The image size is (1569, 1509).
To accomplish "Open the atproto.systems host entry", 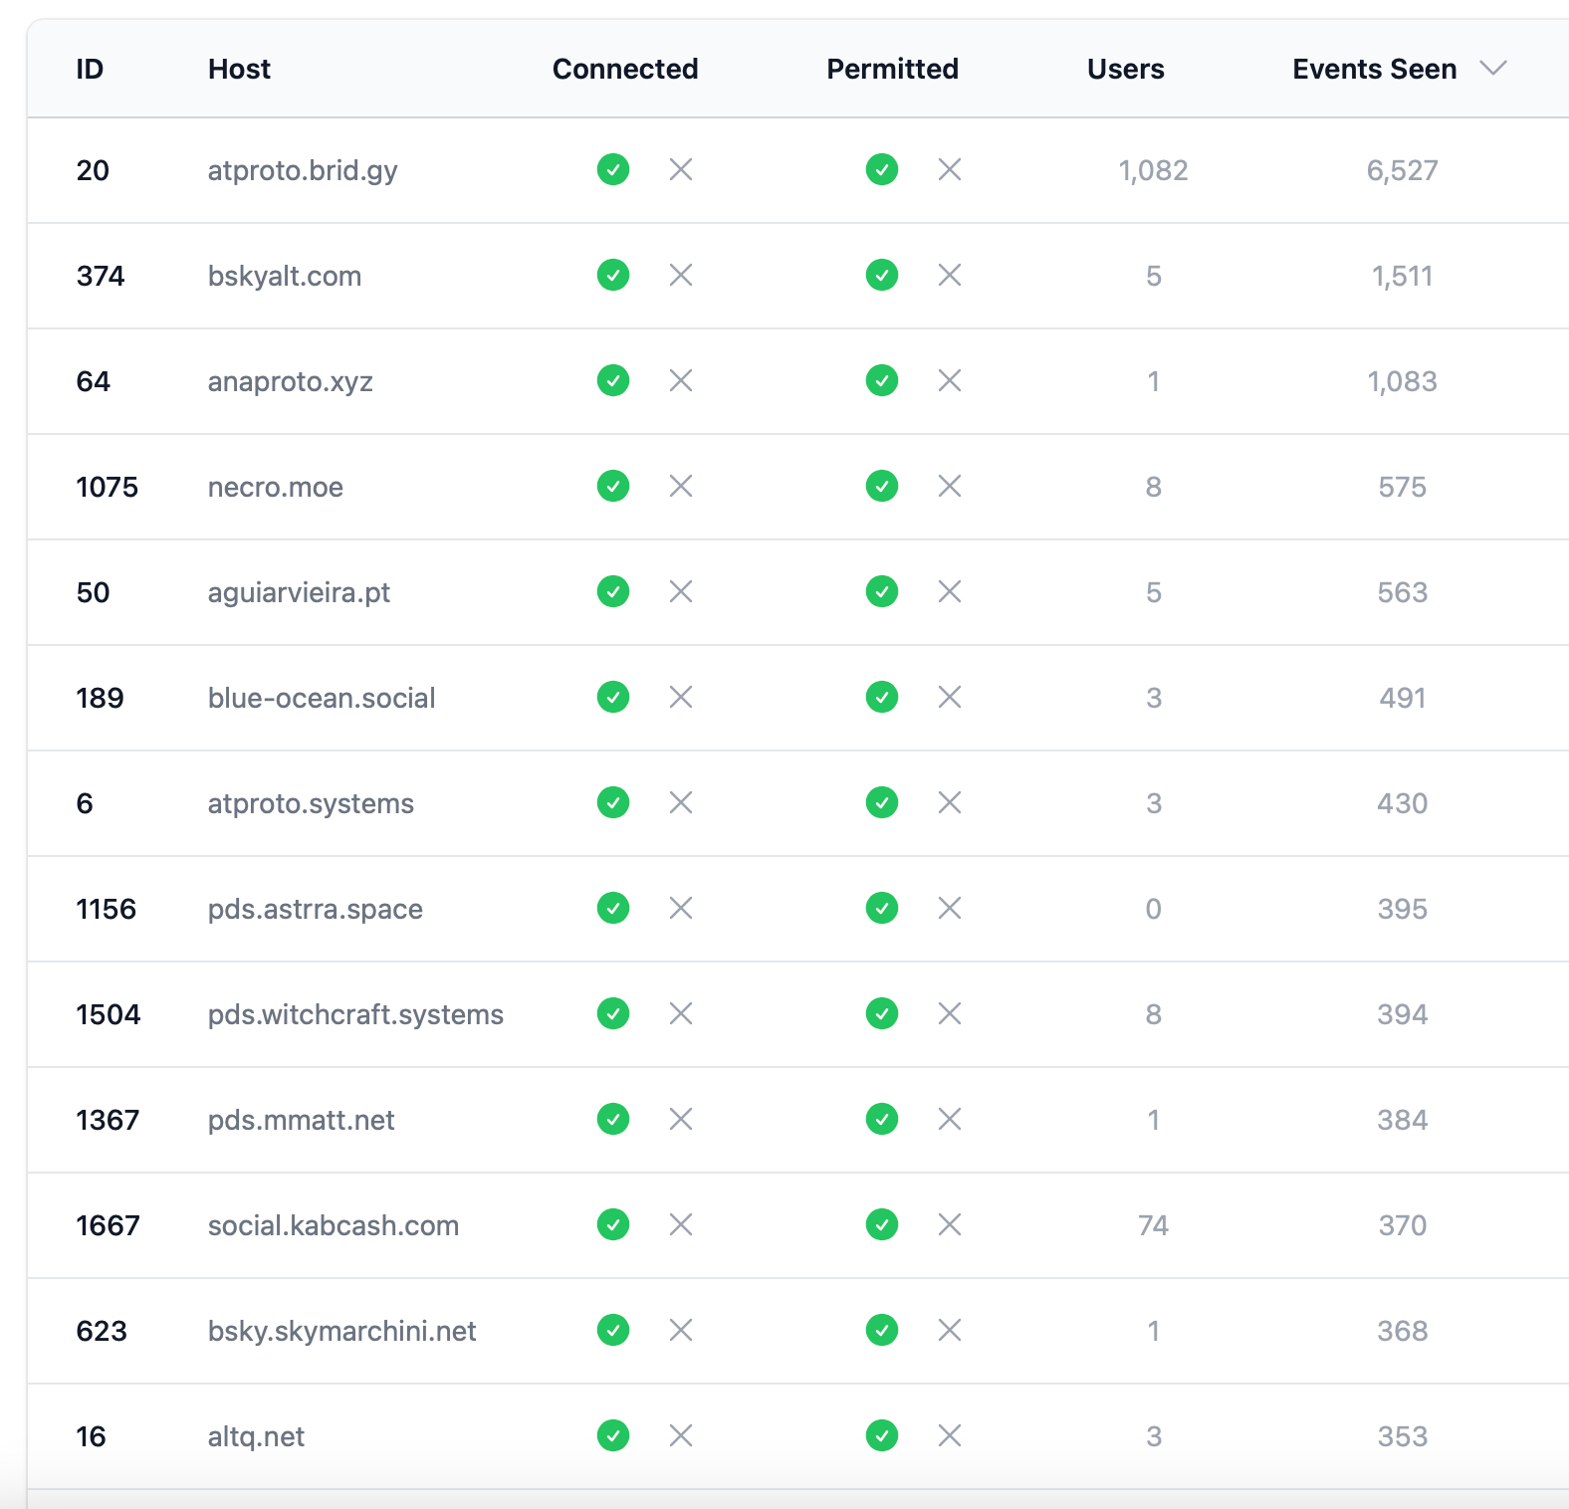I will (311, 803).
